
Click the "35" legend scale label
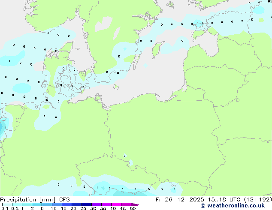[103, 208]
